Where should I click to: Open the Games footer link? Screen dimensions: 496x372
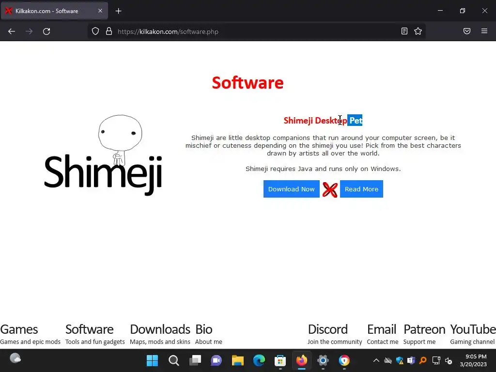pyautogui.click(x=30, y=334)
